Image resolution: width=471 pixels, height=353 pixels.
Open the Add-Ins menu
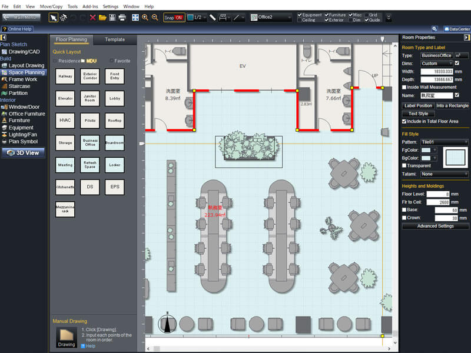pyautogui.click(x=90, y=6)
